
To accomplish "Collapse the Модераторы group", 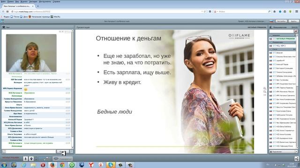I will coord(282,42).
